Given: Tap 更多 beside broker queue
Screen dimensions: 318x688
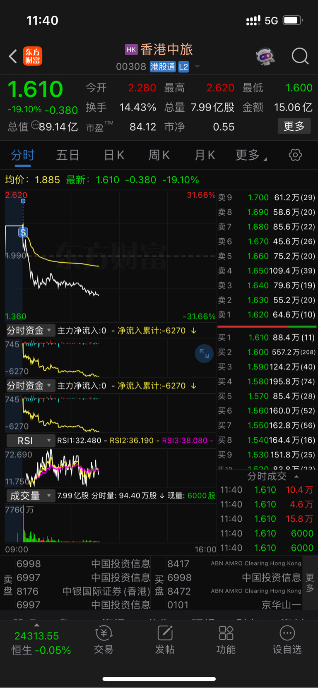Looking at the screenshot, I should 310,583.
